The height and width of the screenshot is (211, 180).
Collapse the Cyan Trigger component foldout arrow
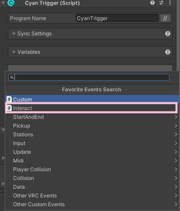(x=3, y=3)
